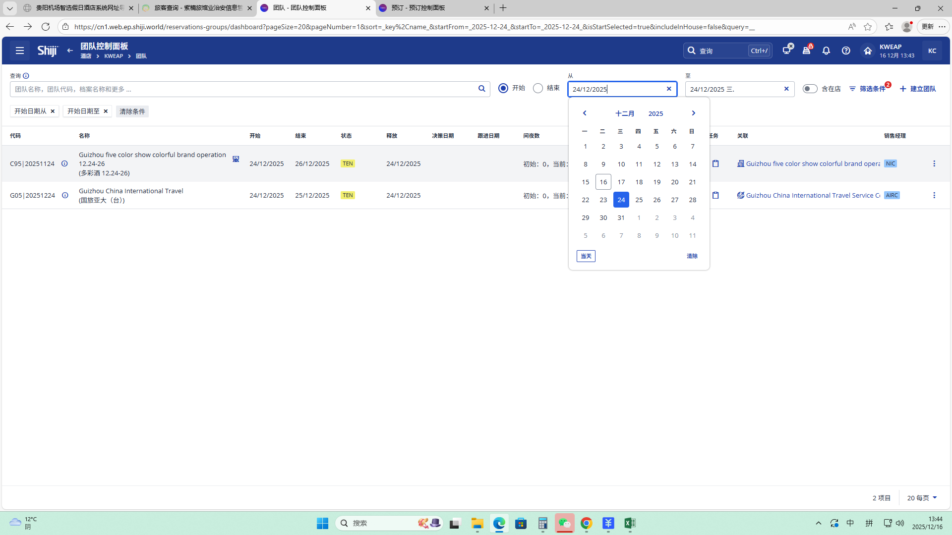Image resolution: width=952 pixels, height=535 pixels.
Task: Open the help question mark icon
Action: [x=846, y=51]
